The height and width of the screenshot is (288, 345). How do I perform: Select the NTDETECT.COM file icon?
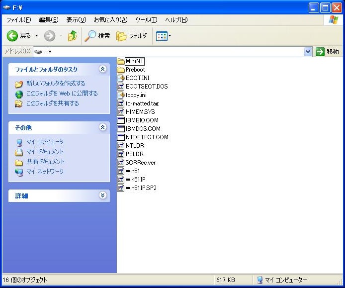121,137
